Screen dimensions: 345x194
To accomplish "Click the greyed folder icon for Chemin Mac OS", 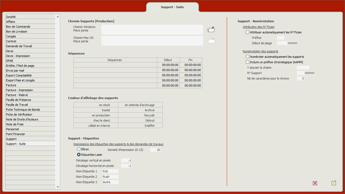I will (211, 41).
